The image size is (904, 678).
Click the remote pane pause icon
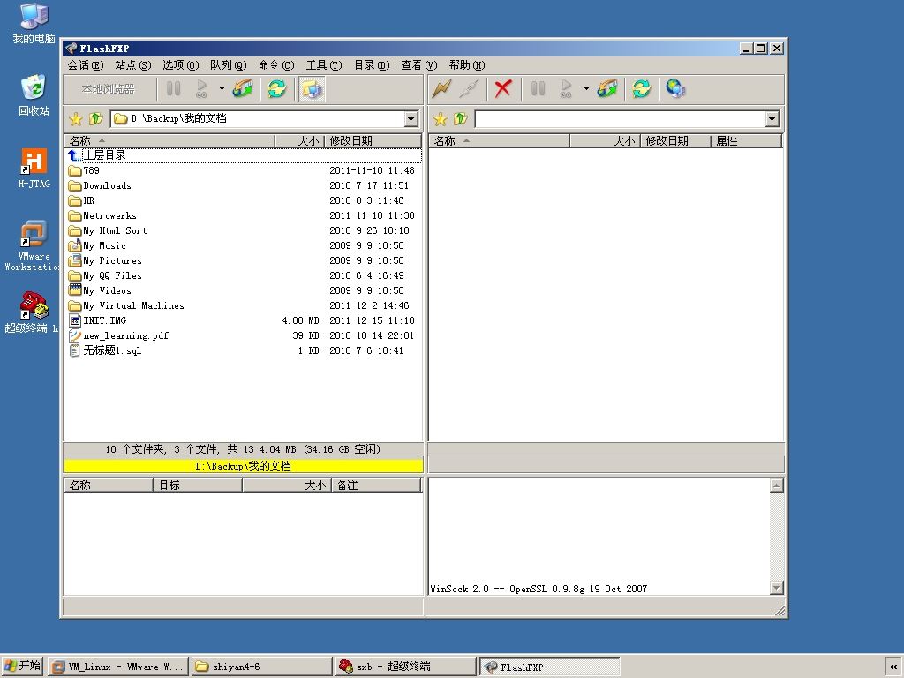point(538,89)
